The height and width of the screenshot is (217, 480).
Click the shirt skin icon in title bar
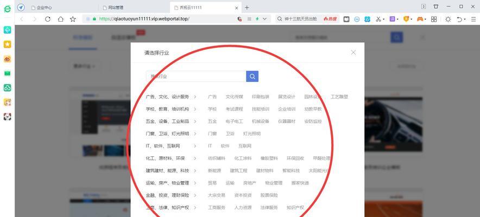coord(436,7)
